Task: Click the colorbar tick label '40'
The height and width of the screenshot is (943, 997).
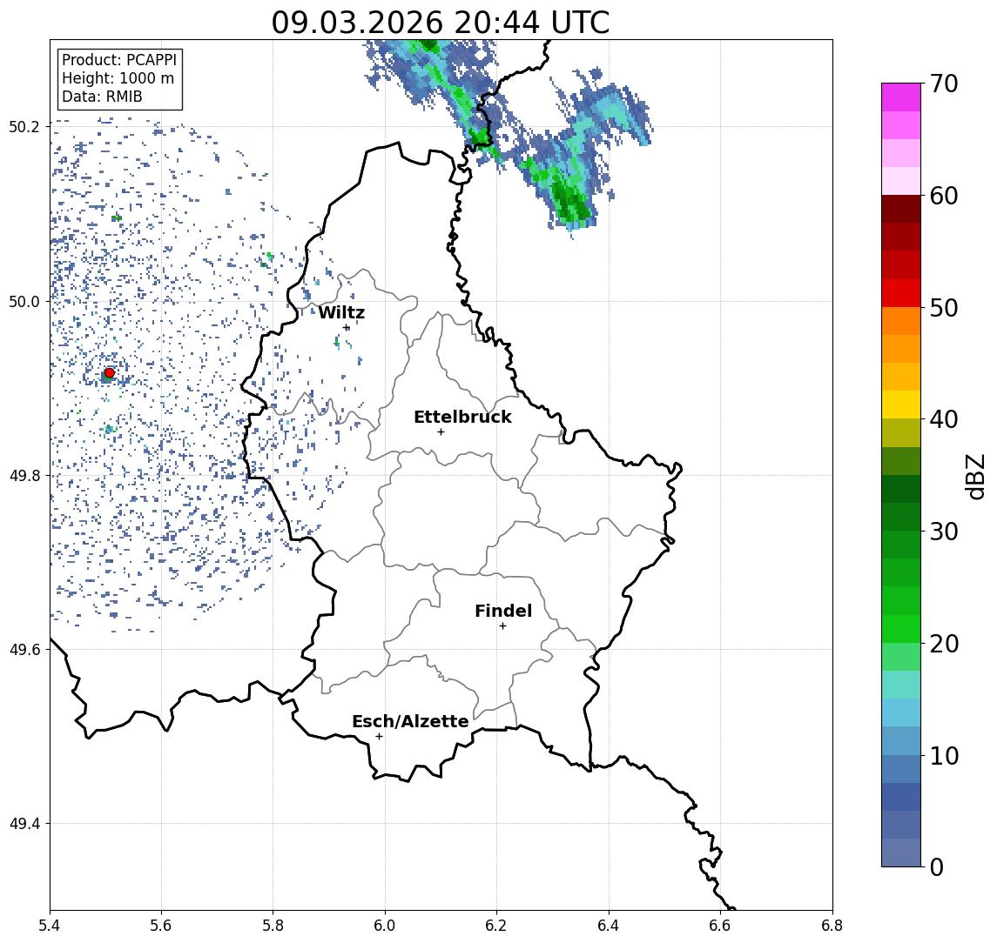Action: coord(944,419)
